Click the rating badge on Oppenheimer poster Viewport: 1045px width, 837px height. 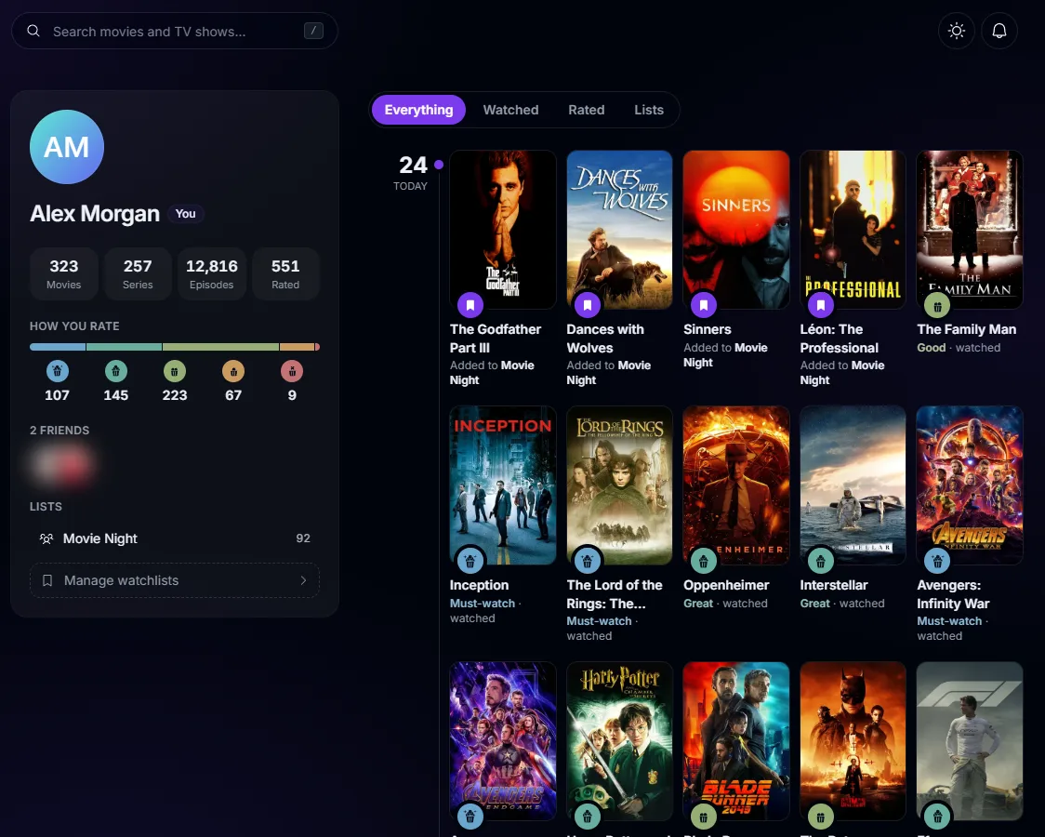(x=704, y=561)
